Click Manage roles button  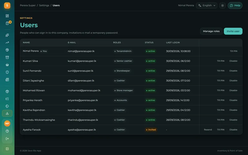(x=211, y=31)
